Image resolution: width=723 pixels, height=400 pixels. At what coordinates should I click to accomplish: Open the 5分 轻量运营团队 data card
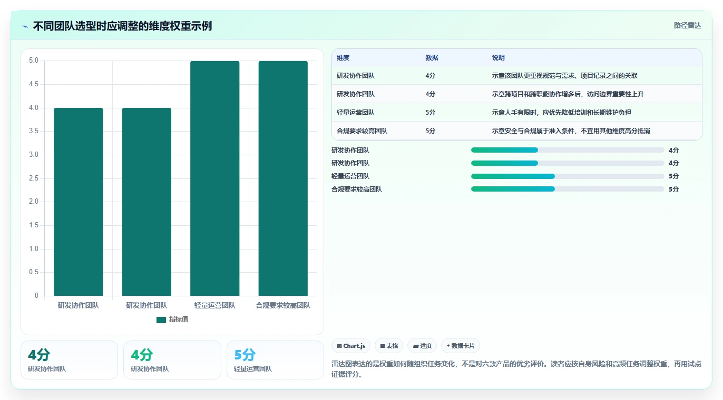(275, 360)
